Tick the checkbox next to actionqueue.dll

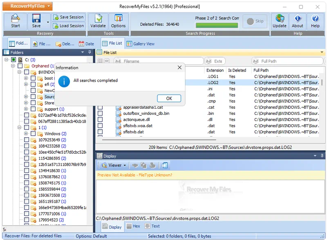(x=100, y=120)
